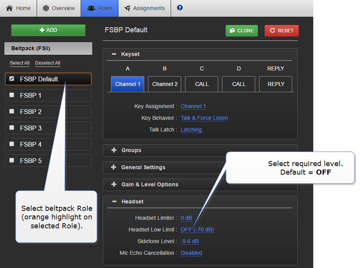Select the FSBP 2 role name
360x268 pixels.
click(x=31, y=112)
